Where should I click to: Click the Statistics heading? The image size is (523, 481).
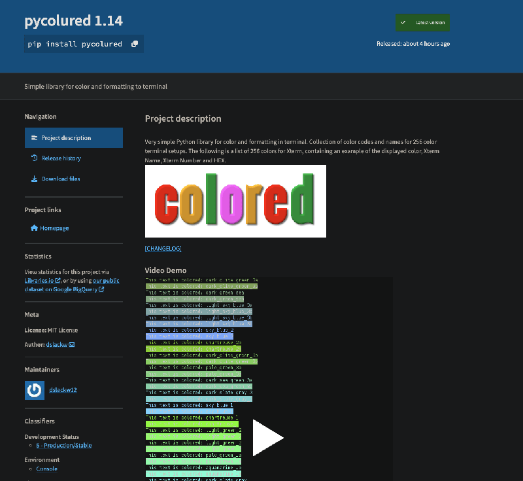pyautogui.click(x=38, y=257)
